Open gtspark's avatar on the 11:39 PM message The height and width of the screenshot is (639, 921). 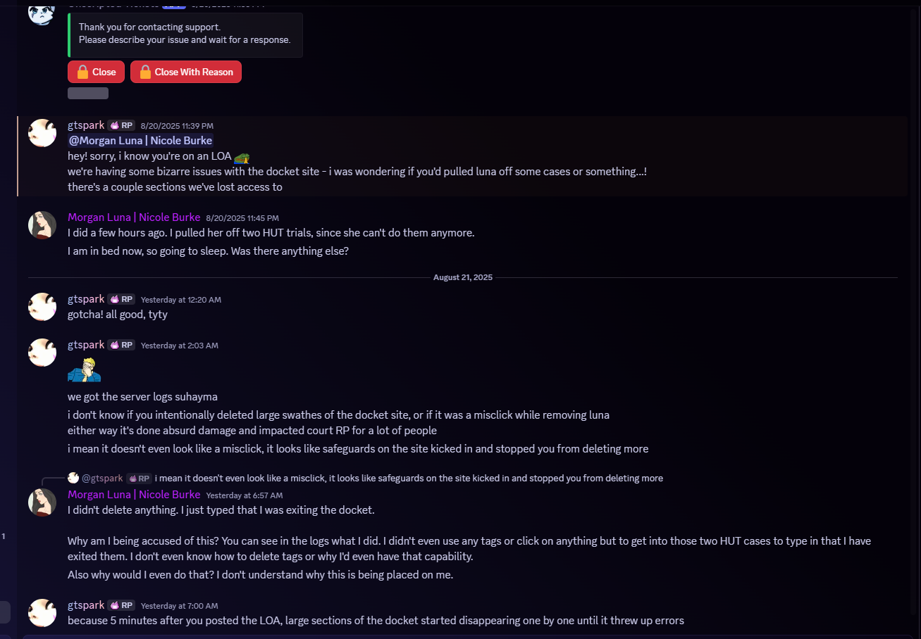click(x=42, y=133)
